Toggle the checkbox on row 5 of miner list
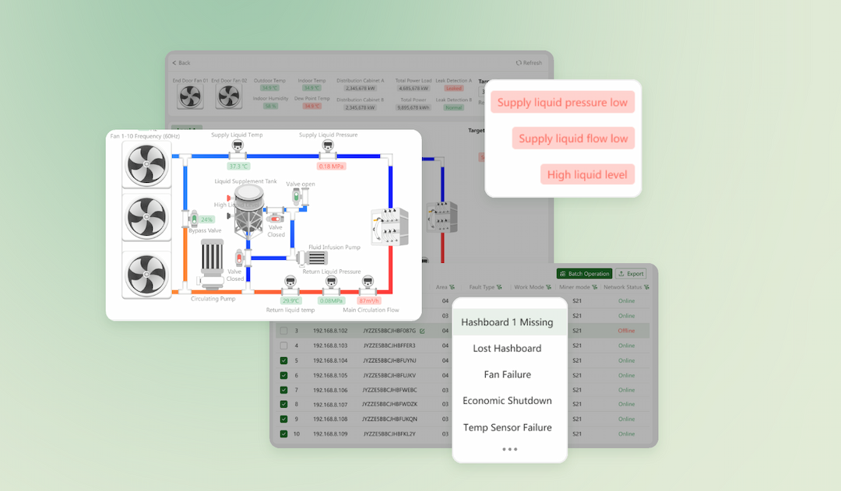 pos(283,360)
